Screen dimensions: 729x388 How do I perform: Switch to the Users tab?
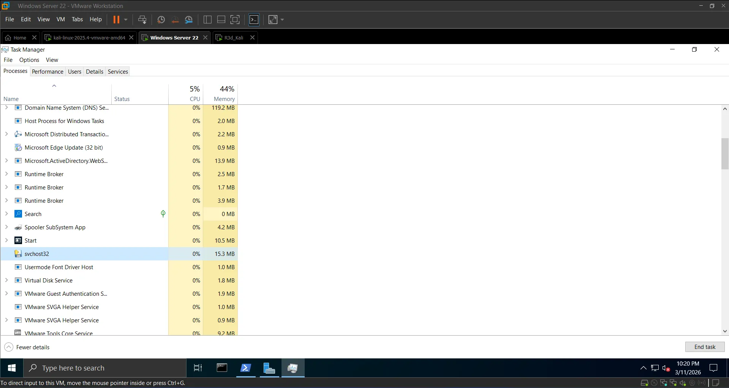tap(74, 72)
